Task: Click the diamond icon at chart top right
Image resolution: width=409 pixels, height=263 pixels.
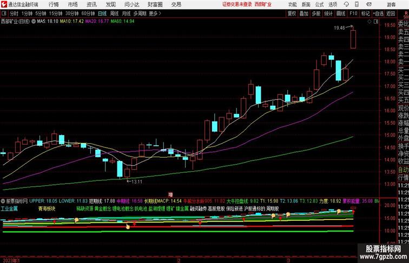Action: [x=370, y=22]
